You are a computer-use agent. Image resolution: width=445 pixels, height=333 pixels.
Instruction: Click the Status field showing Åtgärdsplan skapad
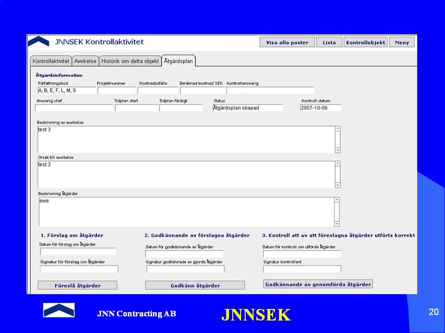(248, 108)
